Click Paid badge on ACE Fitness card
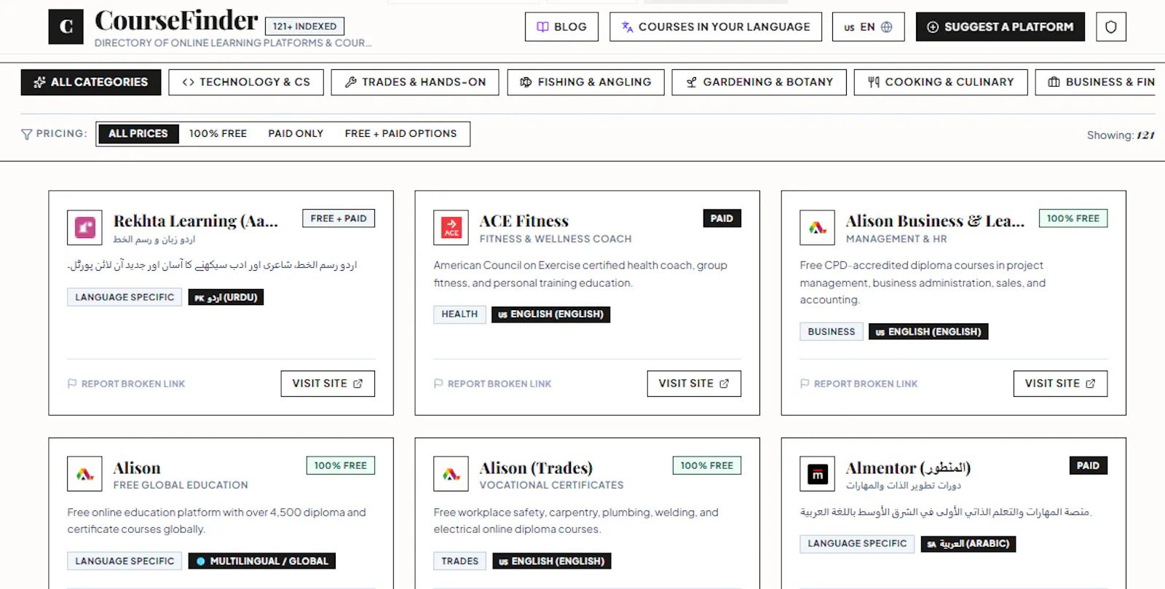 tap(722, 218)
